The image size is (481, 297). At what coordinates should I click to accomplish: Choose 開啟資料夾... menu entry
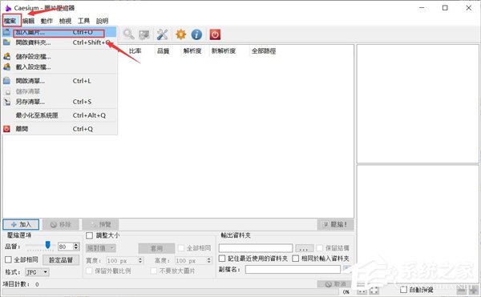tap(59, 42)
